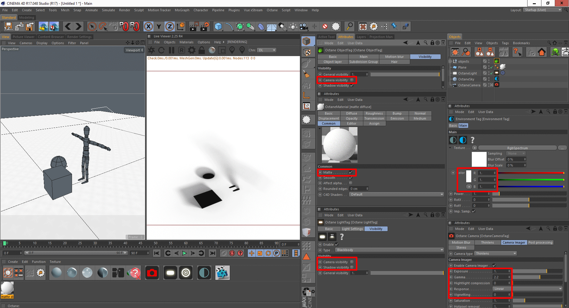Click the Undo arrow in the top toolbar
This screenshot has width=569, height=308.
(68, 27)
